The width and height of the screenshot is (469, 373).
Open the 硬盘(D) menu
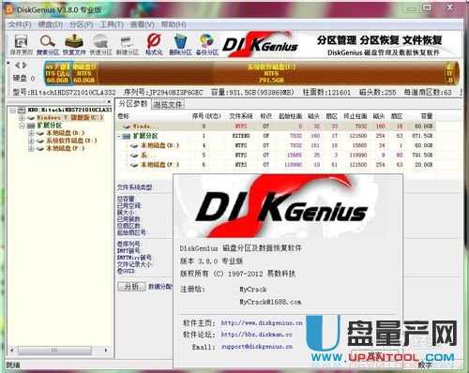pyautogui.click(x=50, y=24)
